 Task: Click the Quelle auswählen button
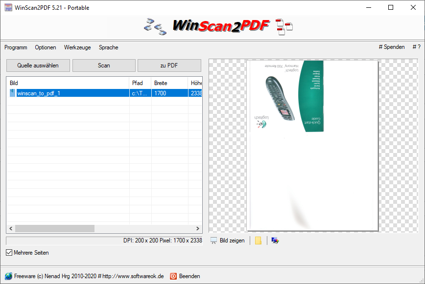pos(38,66)
